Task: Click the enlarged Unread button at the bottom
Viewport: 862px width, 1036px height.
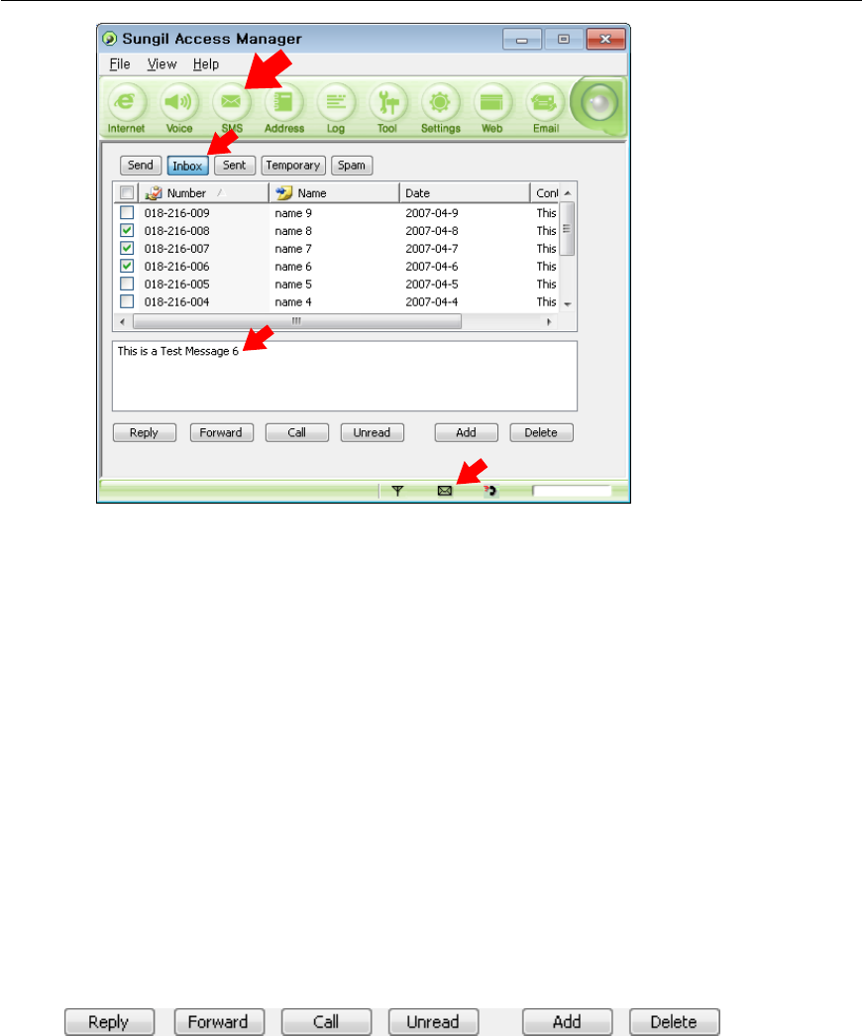Action: point(433,1022)
